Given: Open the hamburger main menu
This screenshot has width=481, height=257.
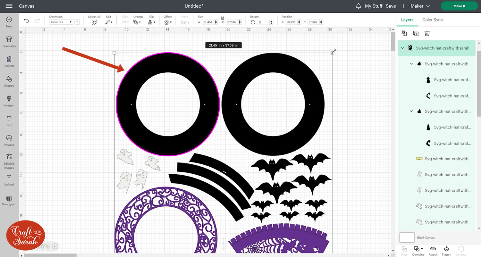Looking at the screenshot, I should (9, 6).
